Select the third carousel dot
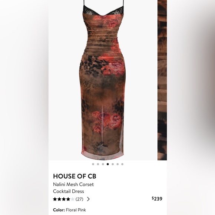The width and height of the screenshot is (215, 215). (103, 164)
